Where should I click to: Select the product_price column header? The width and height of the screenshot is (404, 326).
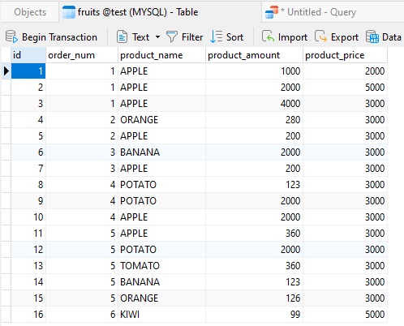(345, 55)
